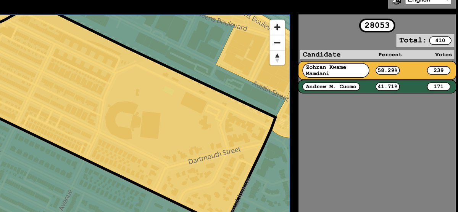This screenshot has height=212, width=458.
Task: Zoom out the map with minus button
Action: 277,43
